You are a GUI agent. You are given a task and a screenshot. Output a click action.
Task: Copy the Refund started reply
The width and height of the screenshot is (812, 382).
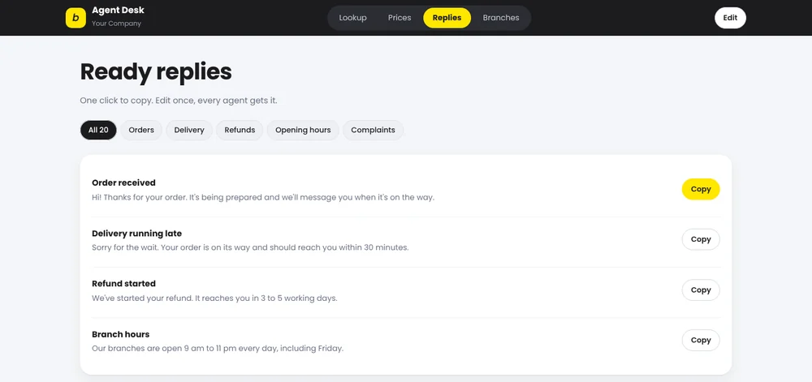[701, 290]
